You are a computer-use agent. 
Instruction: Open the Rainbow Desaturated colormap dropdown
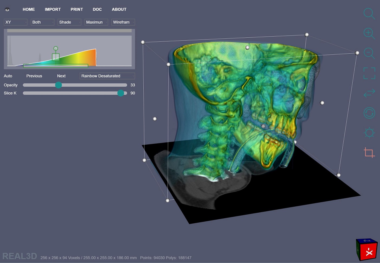(x=107, y=76)
